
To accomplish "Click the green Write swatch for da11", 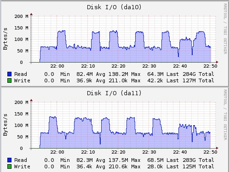I will click(x=9, y=166).
